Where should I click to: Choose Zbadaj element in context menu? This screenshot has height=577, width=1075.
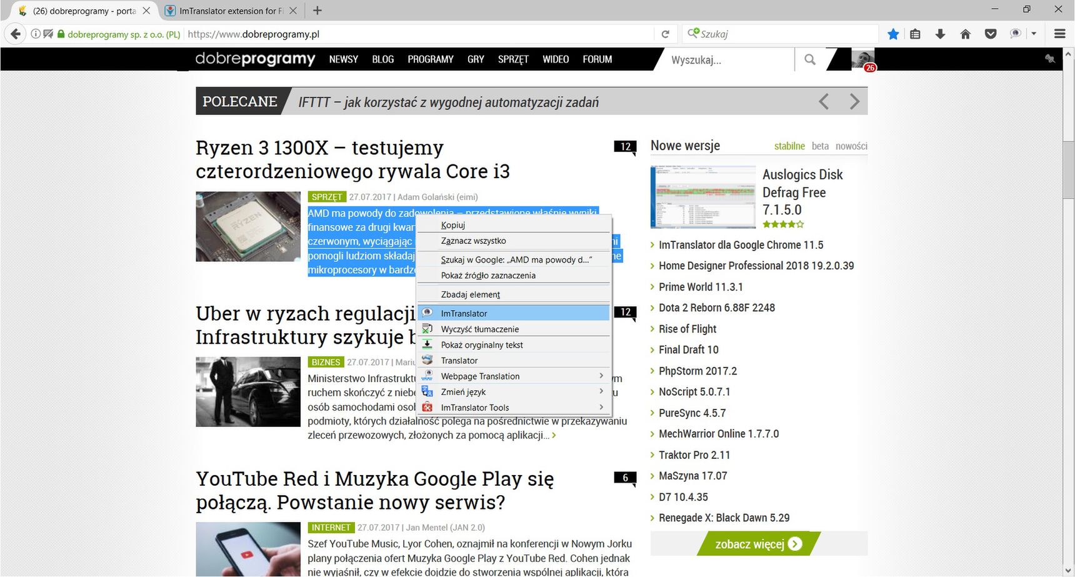(x=514, y=294)
